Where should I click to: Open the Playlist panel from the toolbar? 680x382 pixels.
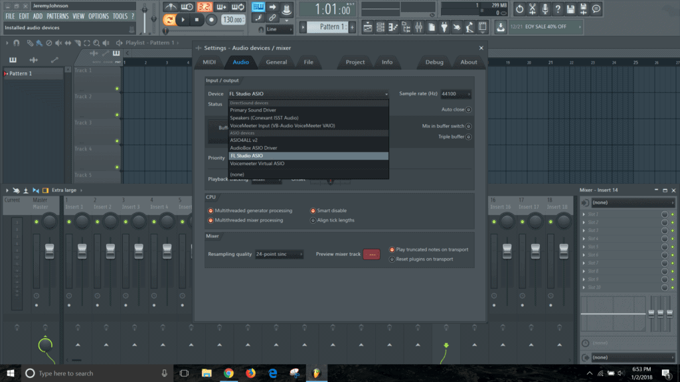coord(368,27)
